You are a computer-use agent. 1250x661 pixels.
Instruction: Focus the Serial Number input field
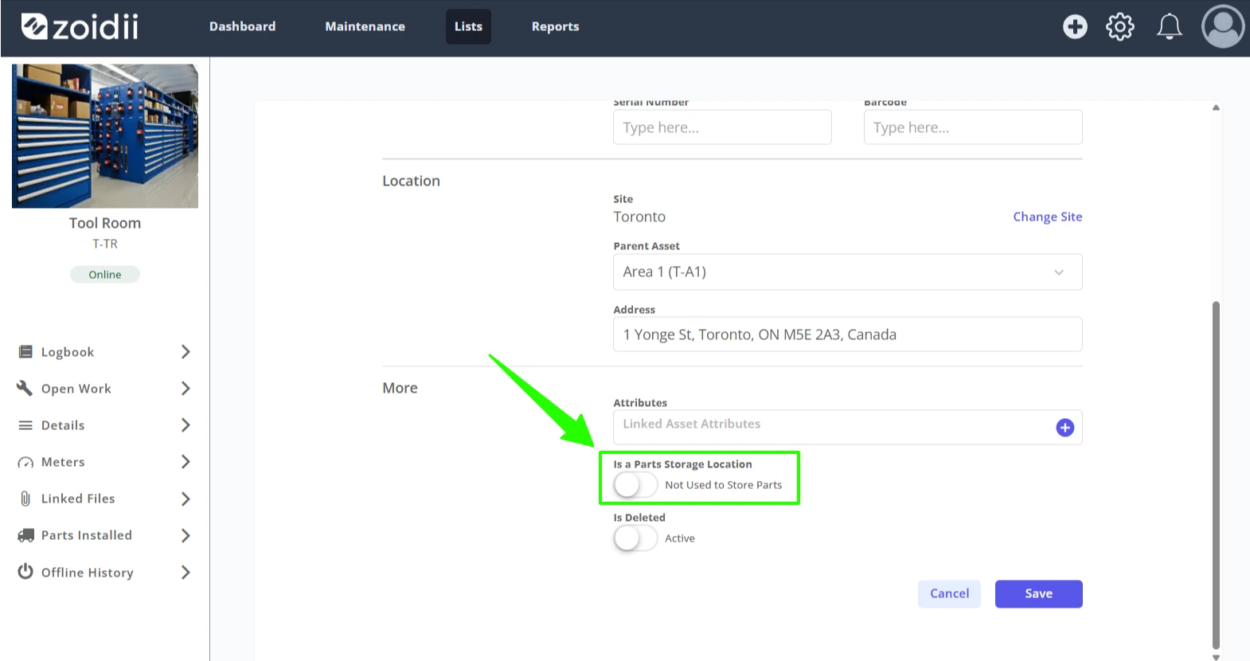pos(722,127)
